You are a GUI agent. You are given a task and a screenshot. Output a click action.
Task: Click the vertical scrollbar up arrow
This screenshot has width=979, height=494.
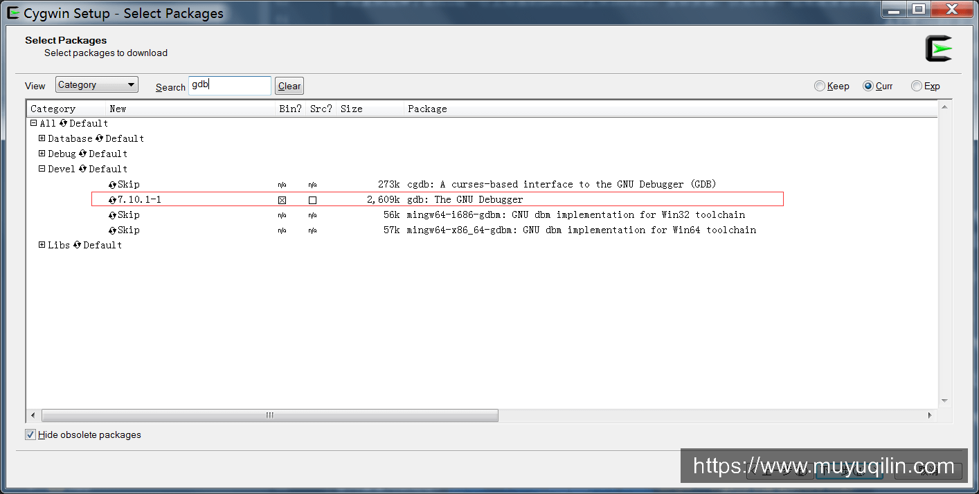[944, 107]
